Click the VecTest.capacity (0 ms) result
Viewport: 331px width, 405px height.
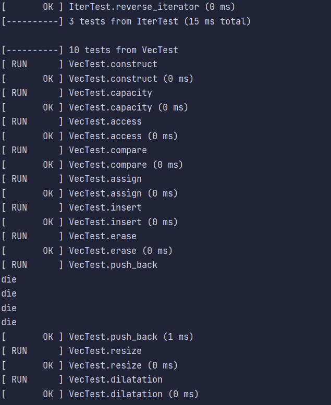[x=95, y=107]
